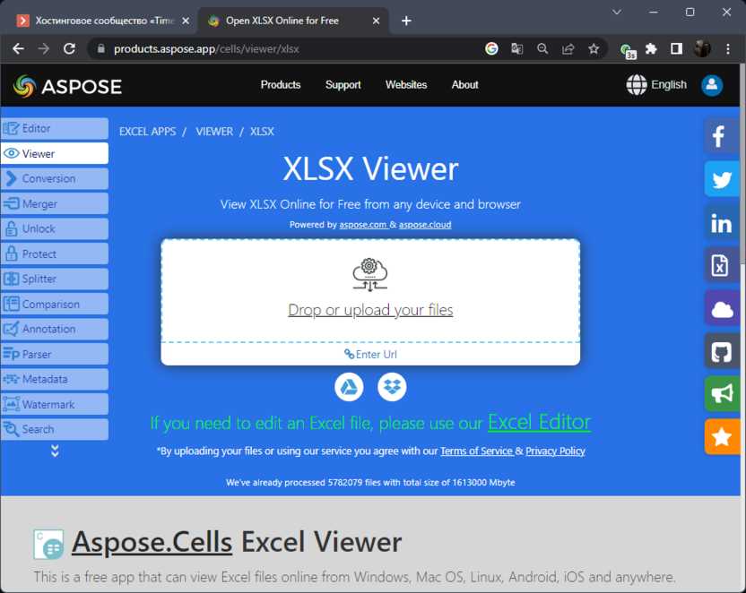The image size is (746, 593).
Task: Click the XLSX breadcrumb
Action: tap(262, 132)
